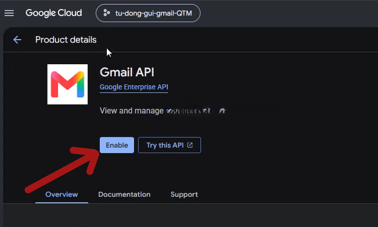The image size is (378, 227).
Task: Switch to the Documentation tab
Action: (x=125, y=194)
